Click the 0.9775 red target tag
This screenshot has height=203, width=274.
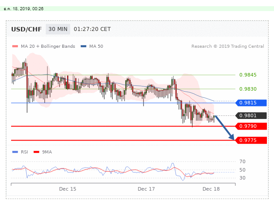[x=251, y=140]
